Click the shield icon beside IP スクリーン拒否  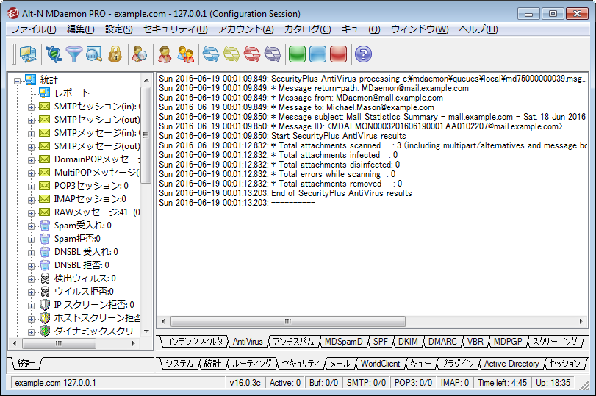pyautogui.click(x=45, y=305)
